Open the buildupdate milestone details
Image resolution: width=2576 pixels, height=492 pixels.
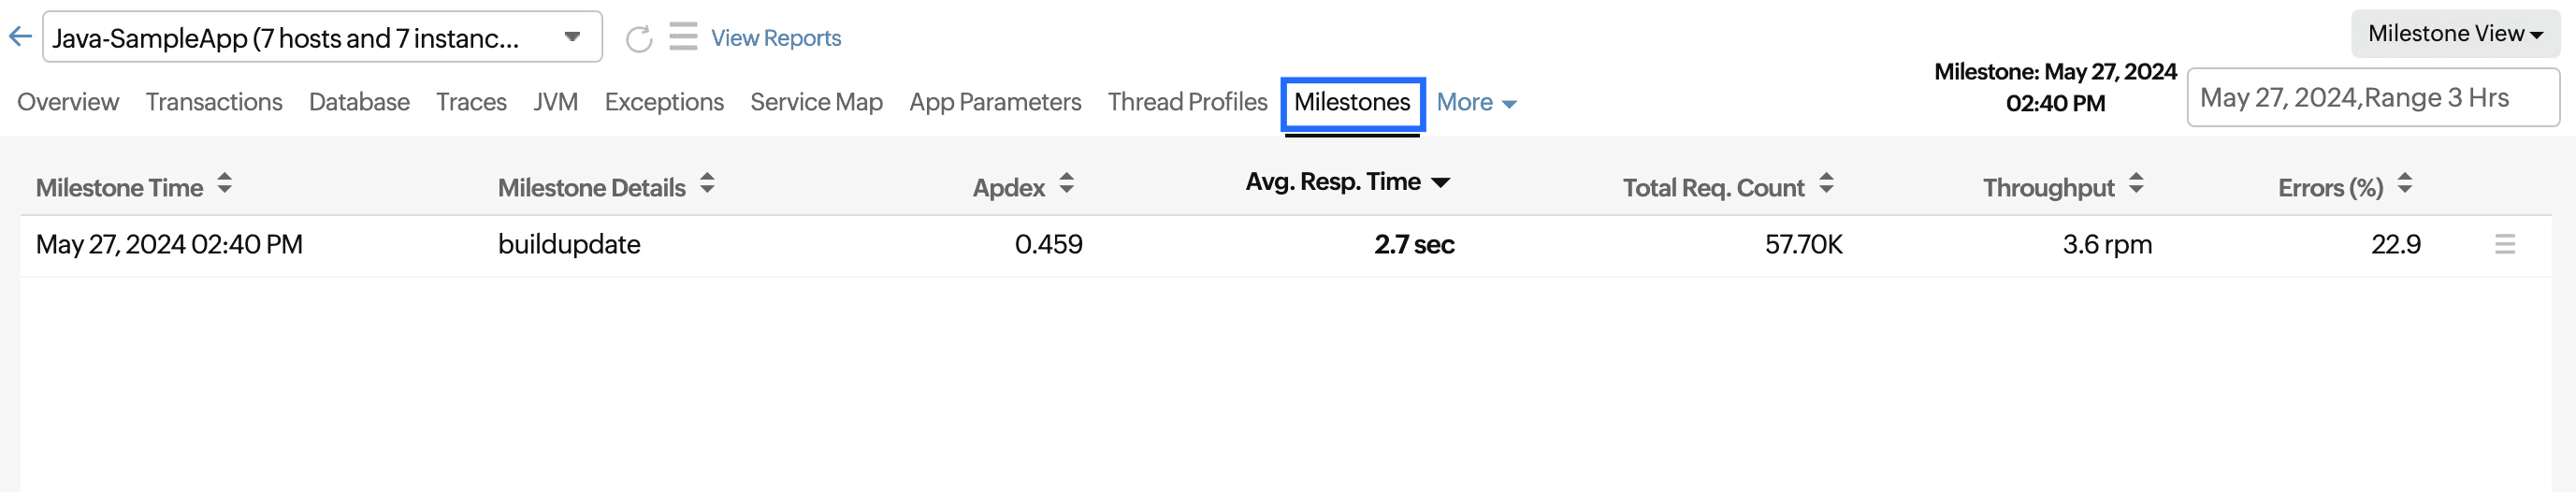click(x=569, y=244)
